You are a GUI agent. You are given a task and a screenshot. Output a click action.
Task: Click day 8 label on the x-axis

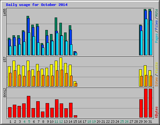point(43,122)
